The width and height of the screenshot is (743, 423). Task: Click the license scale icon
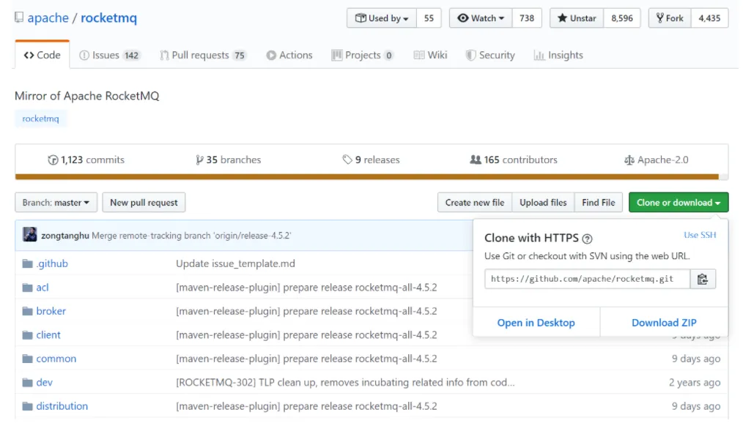(x=629, y=160)
